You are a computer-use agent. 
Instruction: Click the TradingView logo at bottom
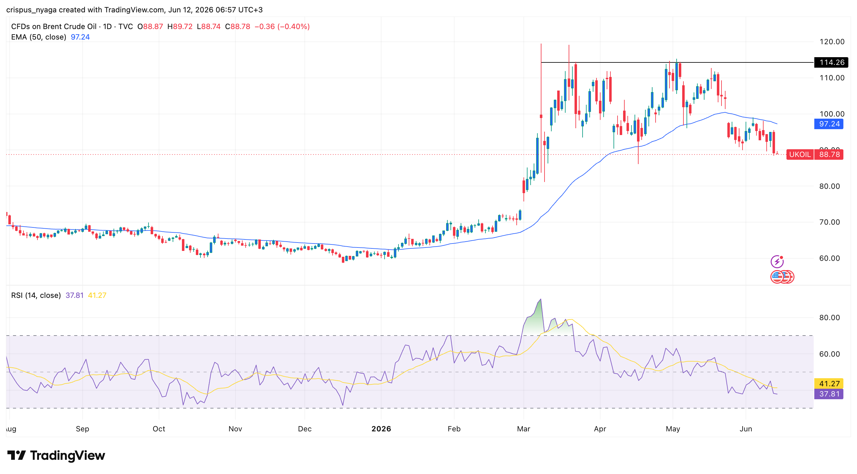click(x=56, y=455)
